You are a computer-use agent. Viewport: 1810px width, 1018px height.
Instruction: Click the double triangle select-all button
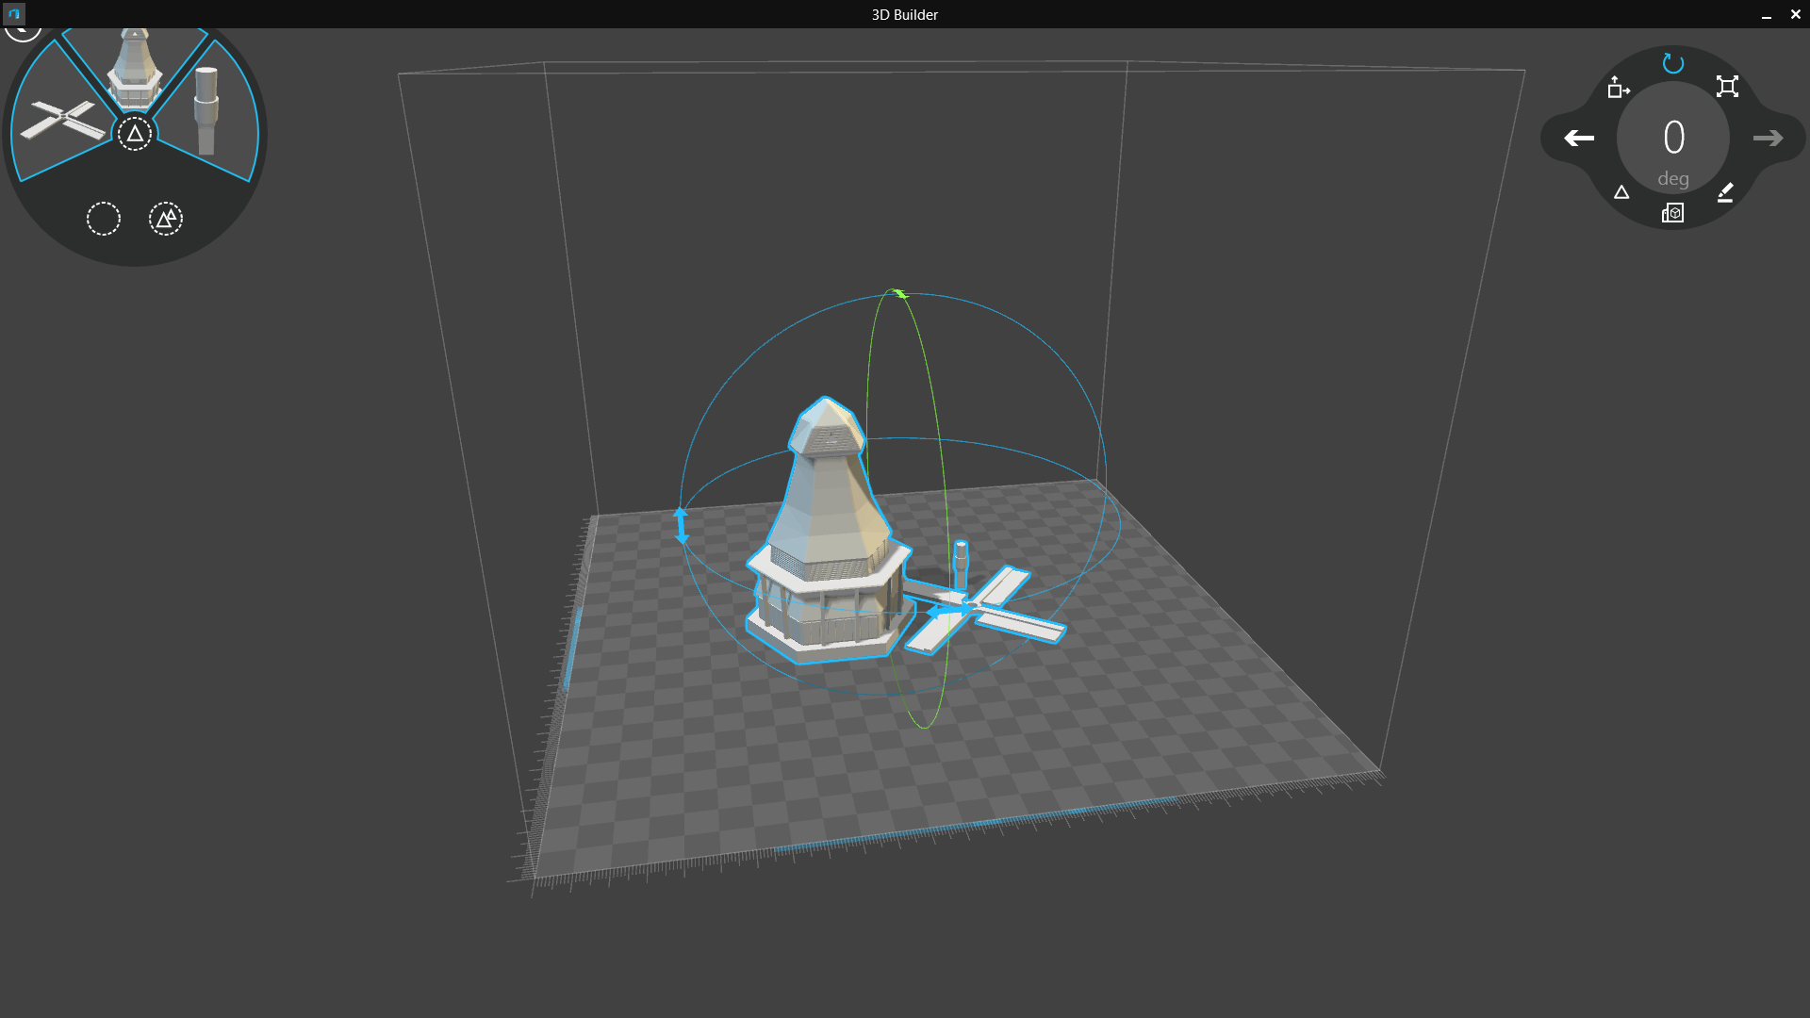166,219
